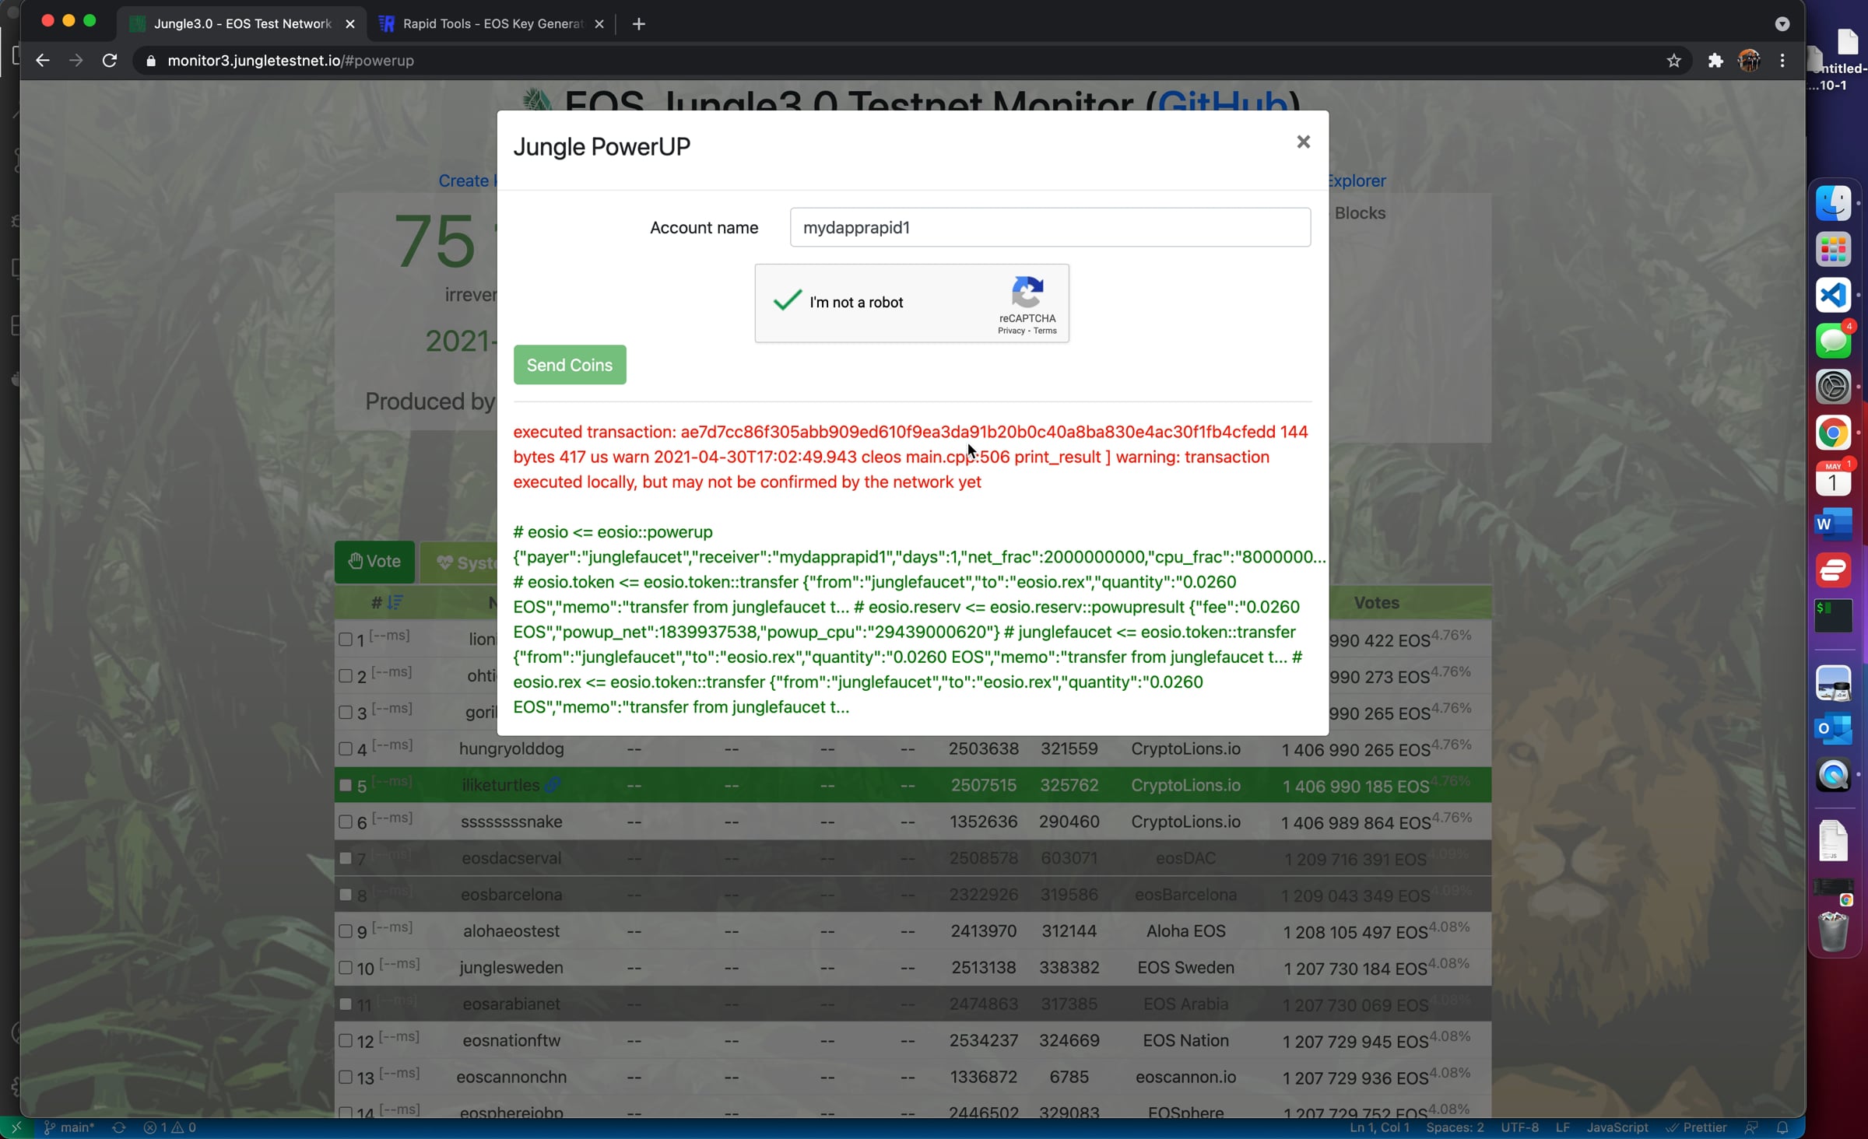Switch to the Jungle3.0 EOS Test Network tab
The image size is (1868, 1139).
[x=242, y=24]
